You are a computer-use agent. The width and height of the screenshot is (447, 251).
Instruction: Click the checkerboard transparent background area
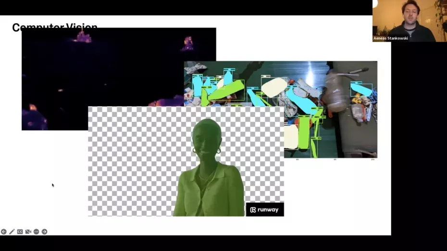point(130,163)
